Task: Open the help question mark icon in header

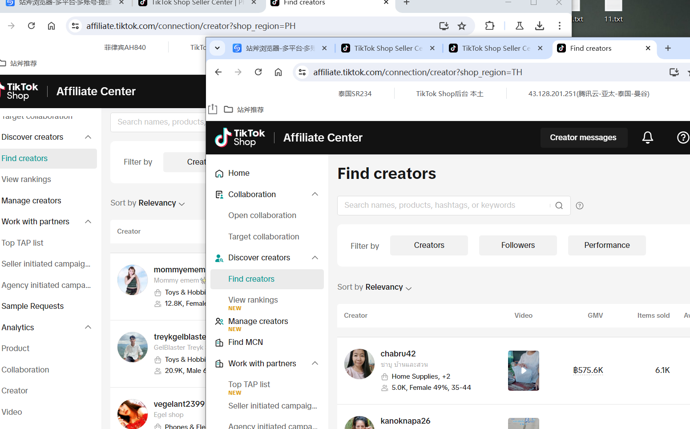Action: click(x=683, y=138)
